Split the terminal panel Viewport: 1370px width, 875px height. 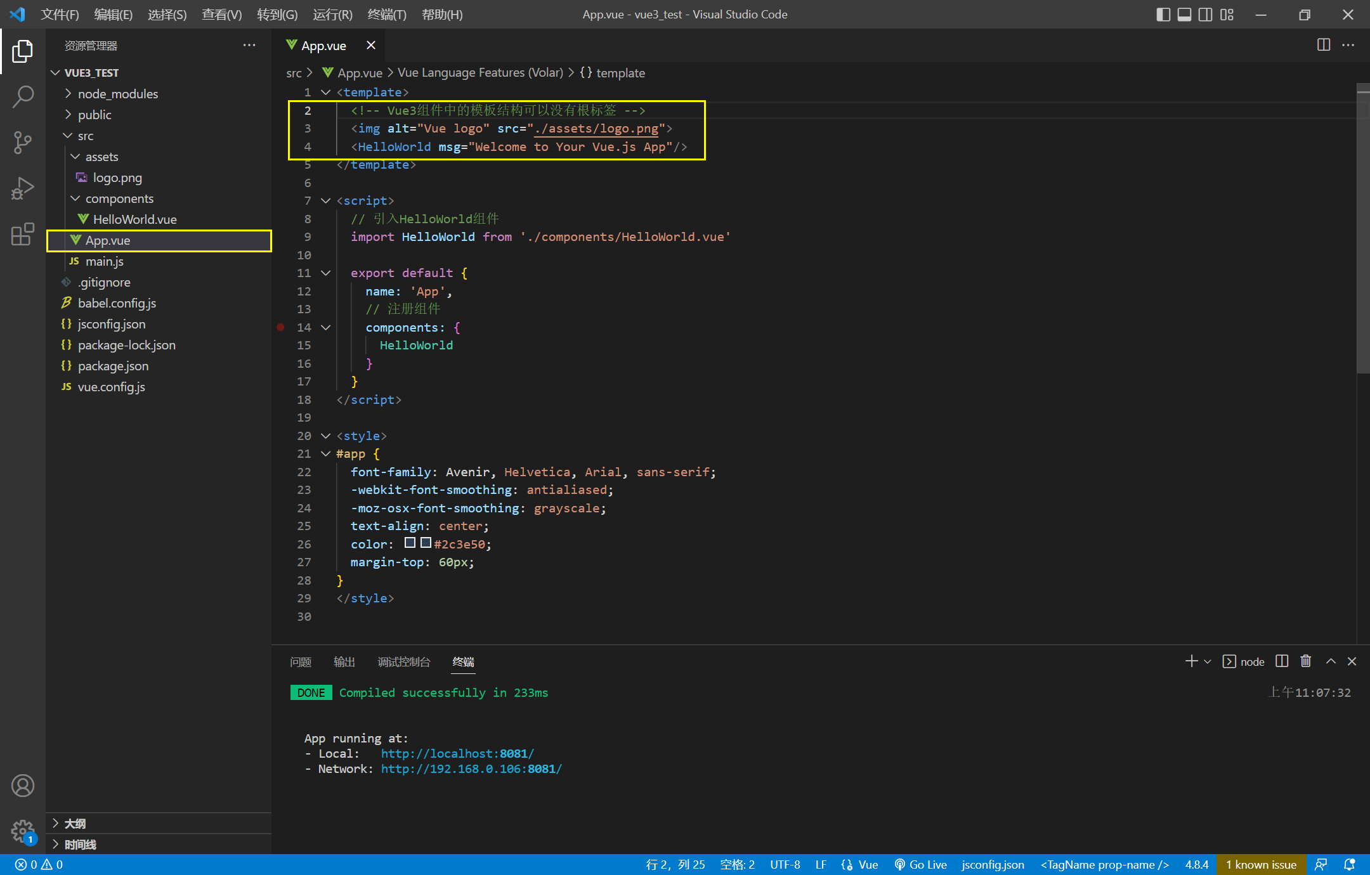[x=1282, y=661]
